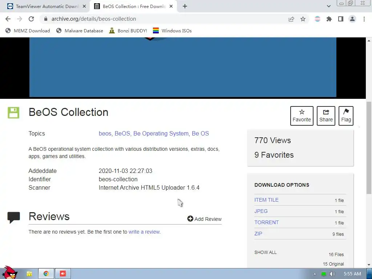
Task: Click the Angry Birds start button
Action: pyautogui.click(x=9, y=272)
